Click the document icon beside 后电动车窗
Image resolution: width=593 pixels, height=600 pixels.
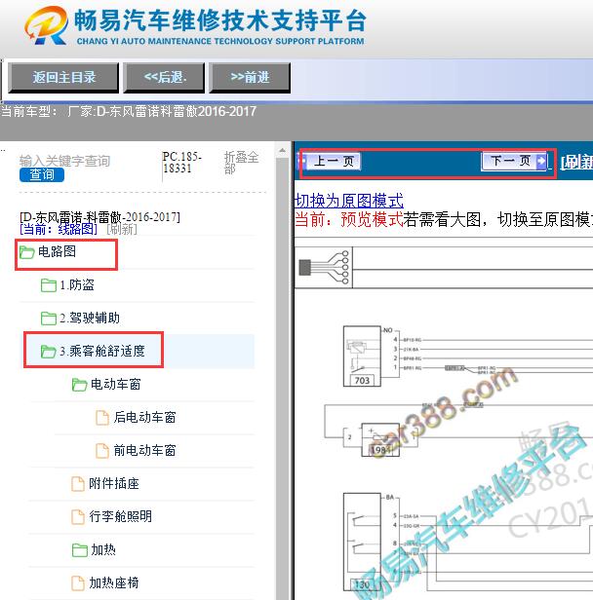101,418
